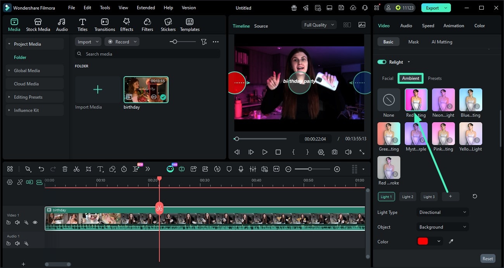Image resolution: width=504 pixels, height=268 pixels.
Task: Click the red Color swatch
Action: [x=423, y=241]
